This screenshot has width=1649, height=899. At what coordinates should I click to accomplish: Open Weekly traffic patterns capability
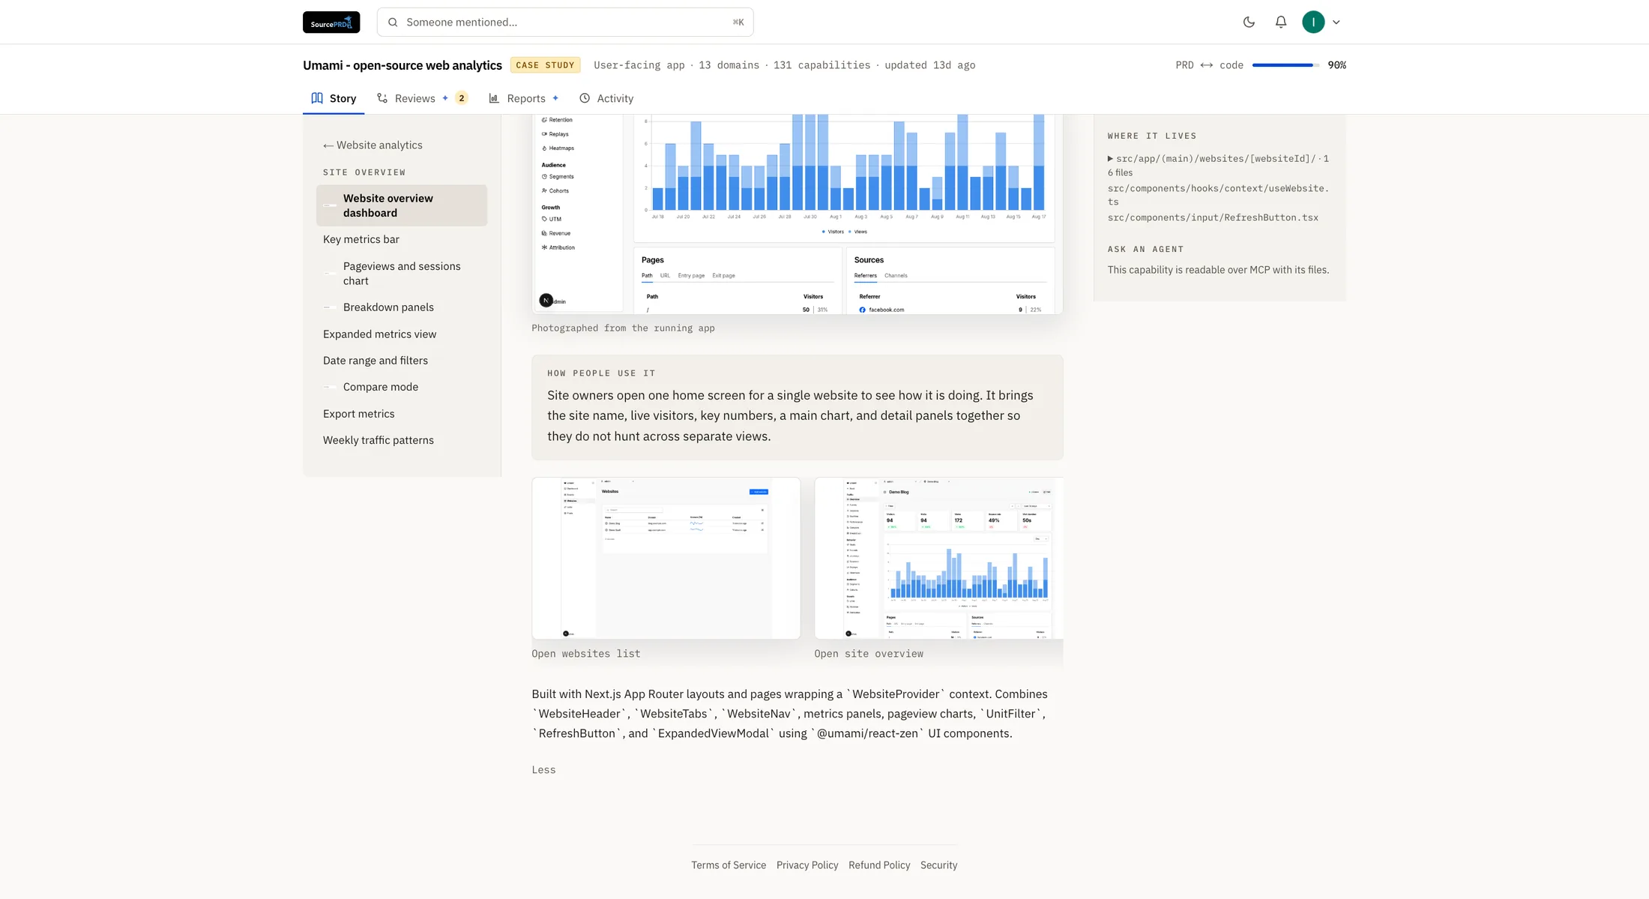pyautogui.click(x=379, y=440)
